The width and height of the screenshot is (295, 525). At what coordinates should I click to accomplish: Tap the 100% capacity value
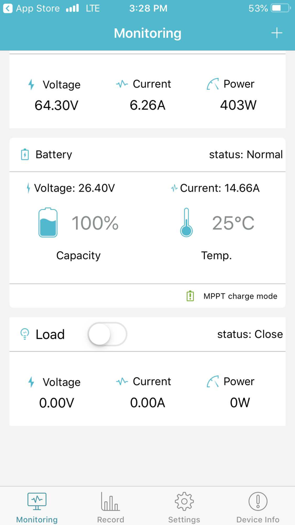pyautogui.click(x=95, y=223)
